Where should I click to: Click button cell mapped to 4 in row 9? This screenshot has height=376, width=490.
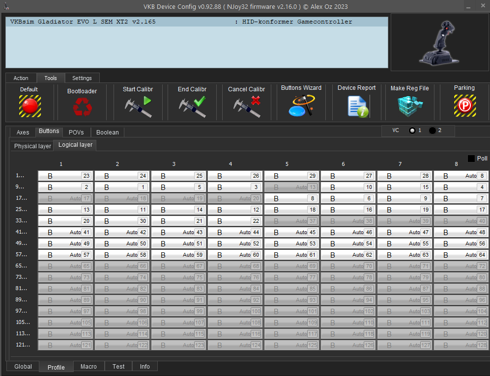click(x=461, y=187)
